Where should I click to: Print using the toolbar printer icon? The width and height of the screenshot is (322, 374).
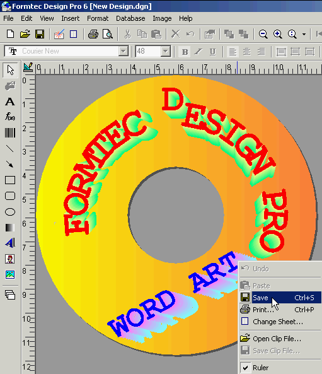pyautogui.click(x=93, y=34)
